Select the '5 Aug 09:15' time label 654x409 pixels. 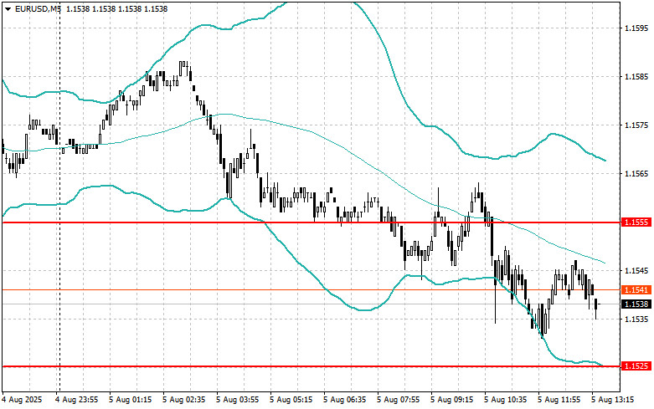click(x=451, y=400)
